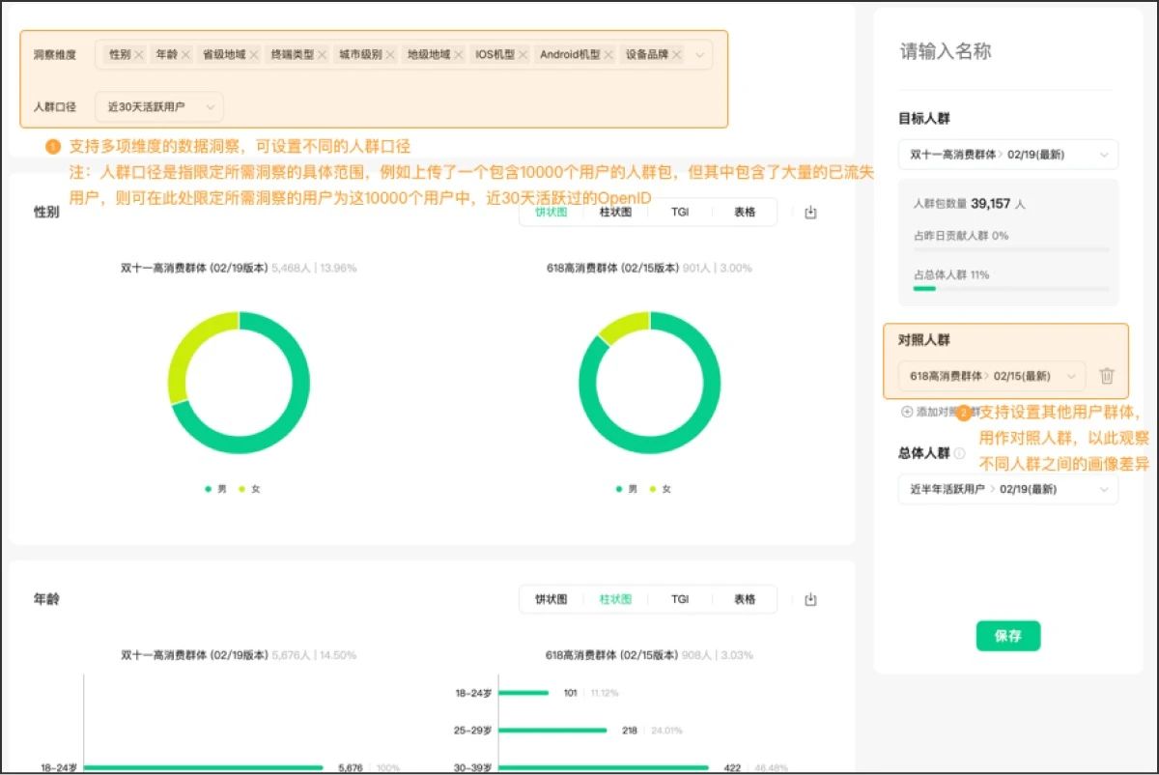This screenshot has height=775, width=1159.
Task: Remove the 地级地域 dimension tag
Action: (x=458, y=55)
